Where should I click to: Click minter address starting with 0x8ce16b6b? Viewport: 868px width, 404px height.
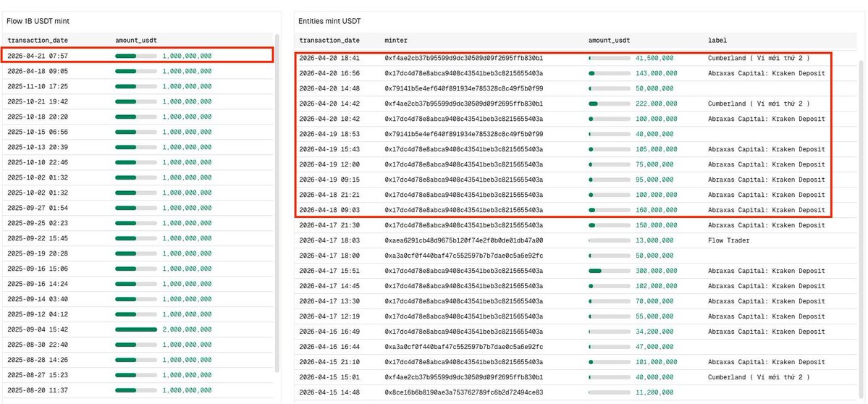tap(463, 392)
